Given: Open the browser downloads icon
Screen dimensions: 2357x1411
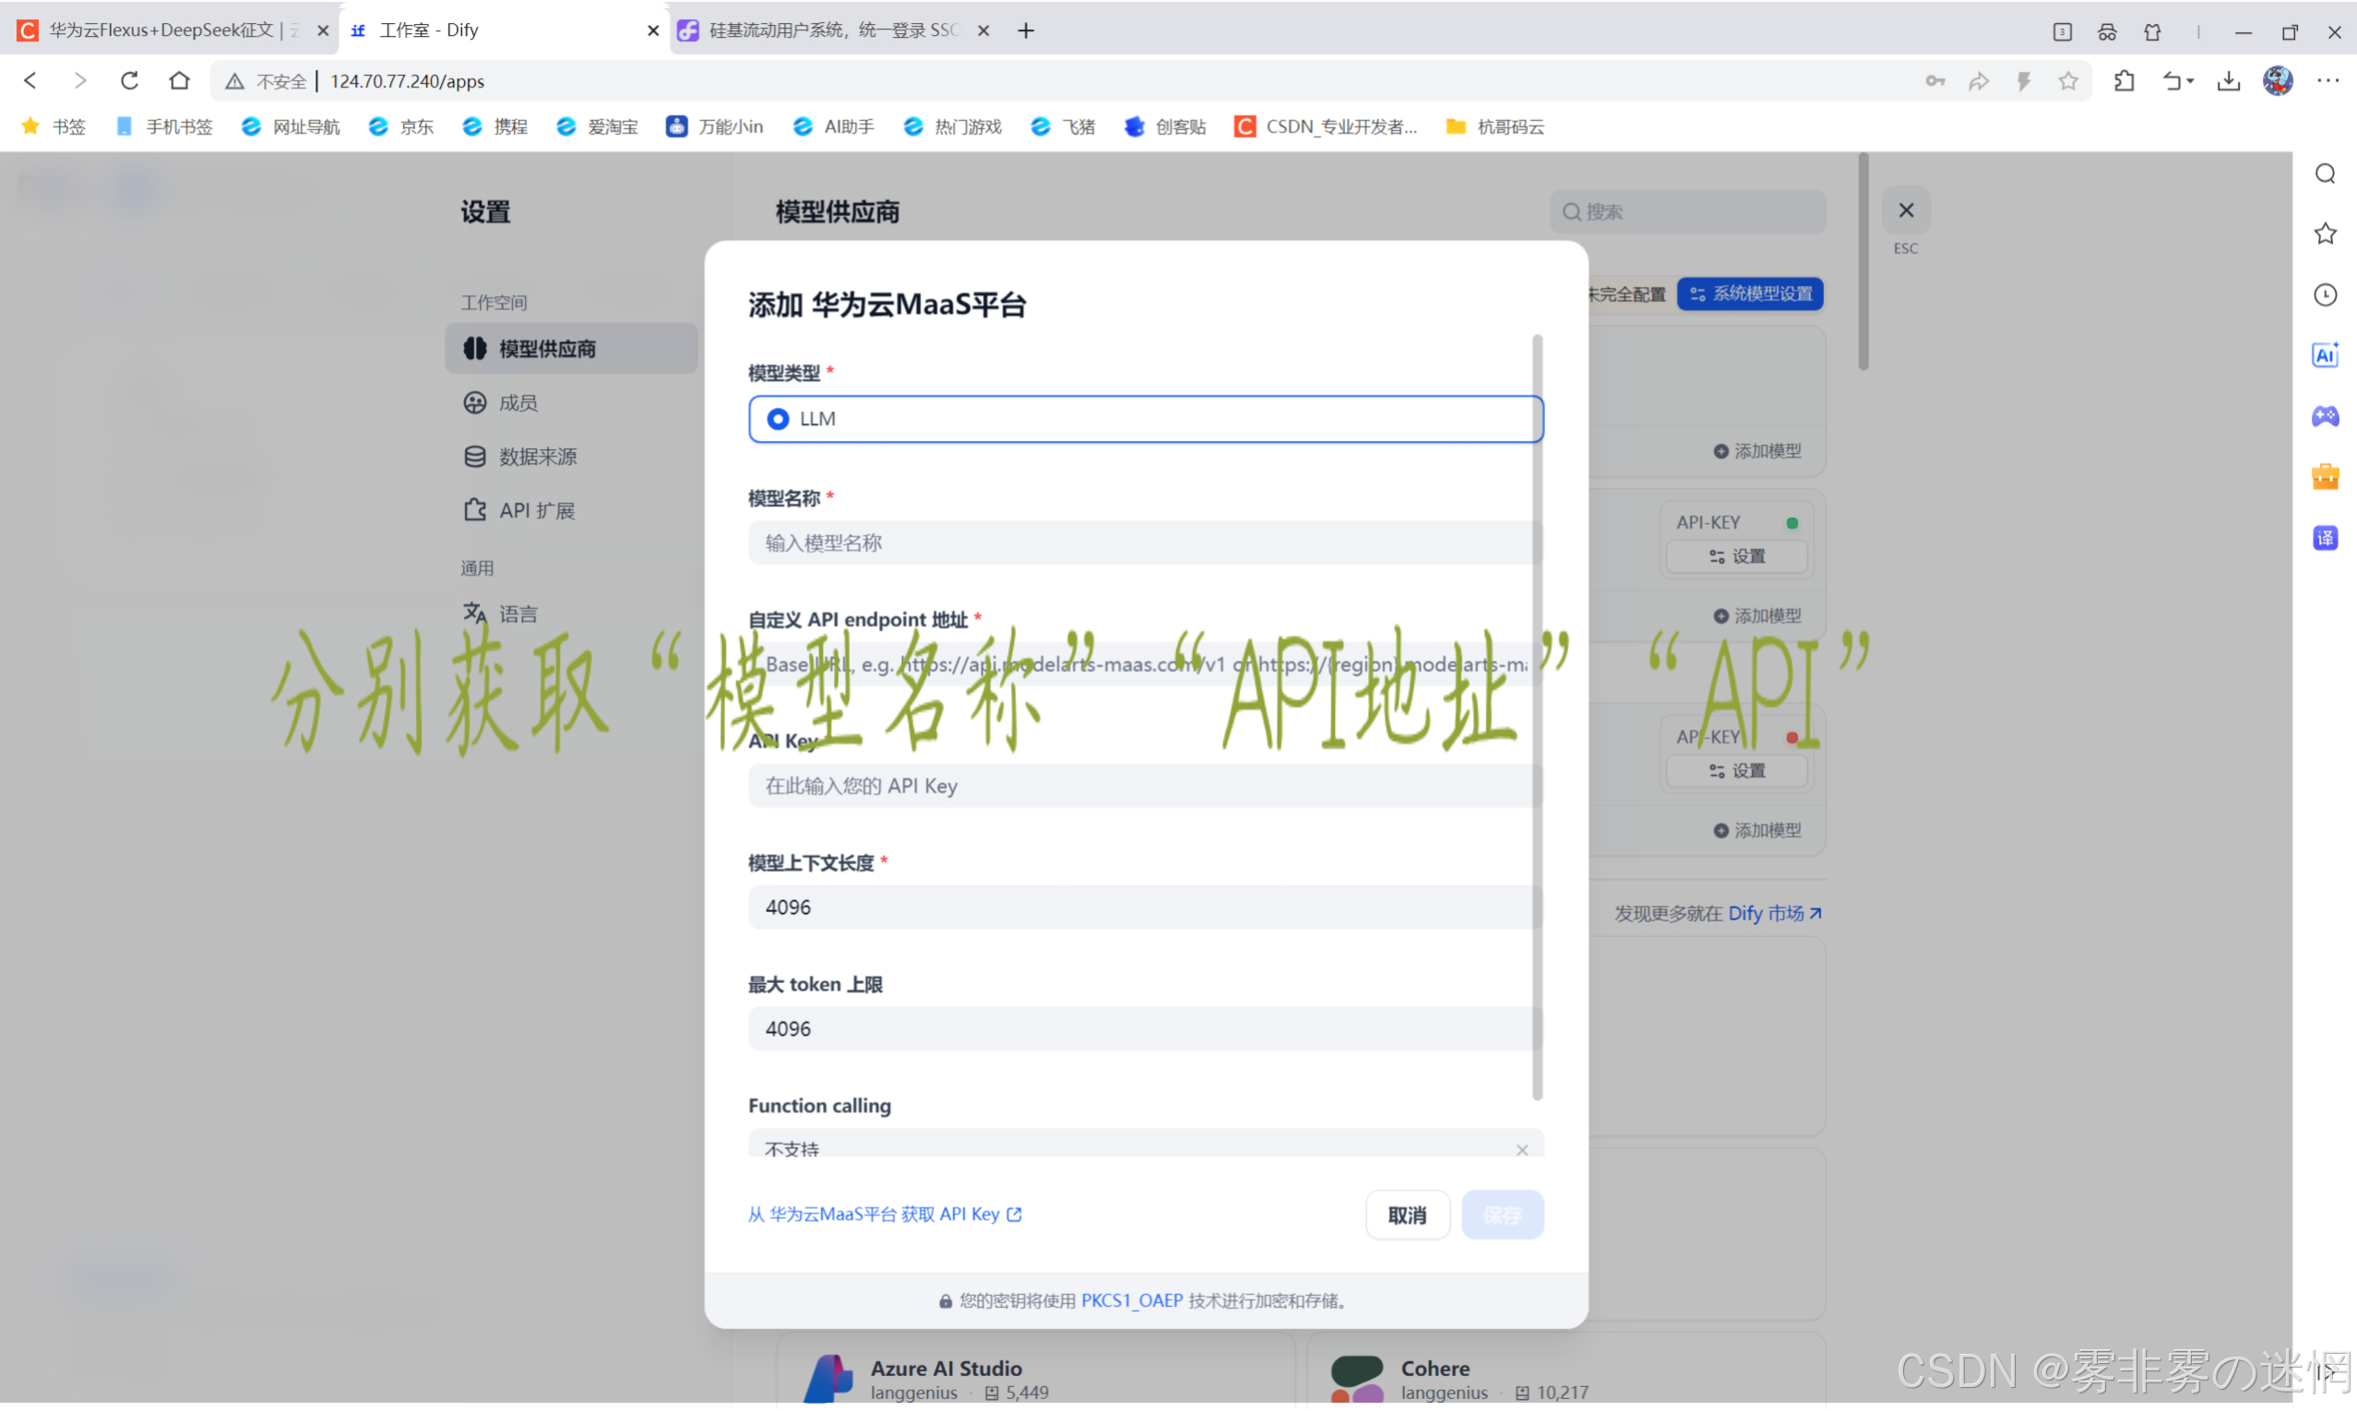Looking at the screenshot, I should (2228, 81).
